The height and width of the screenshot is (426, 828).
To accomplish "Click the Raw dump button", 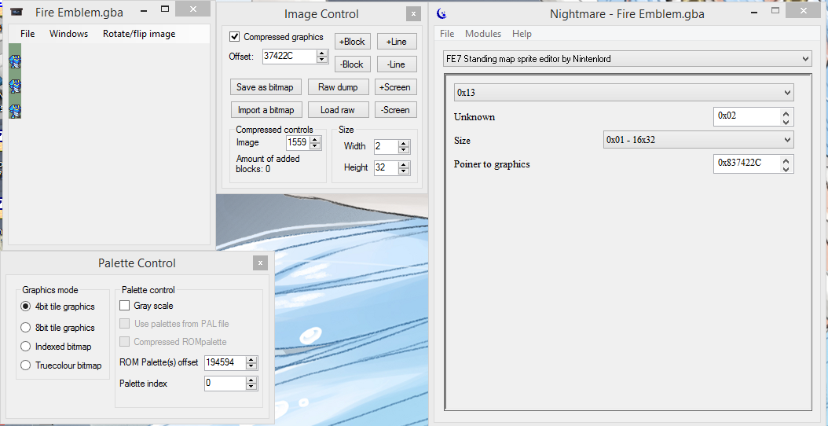I will pyautogui.click(x=338, y=87).
